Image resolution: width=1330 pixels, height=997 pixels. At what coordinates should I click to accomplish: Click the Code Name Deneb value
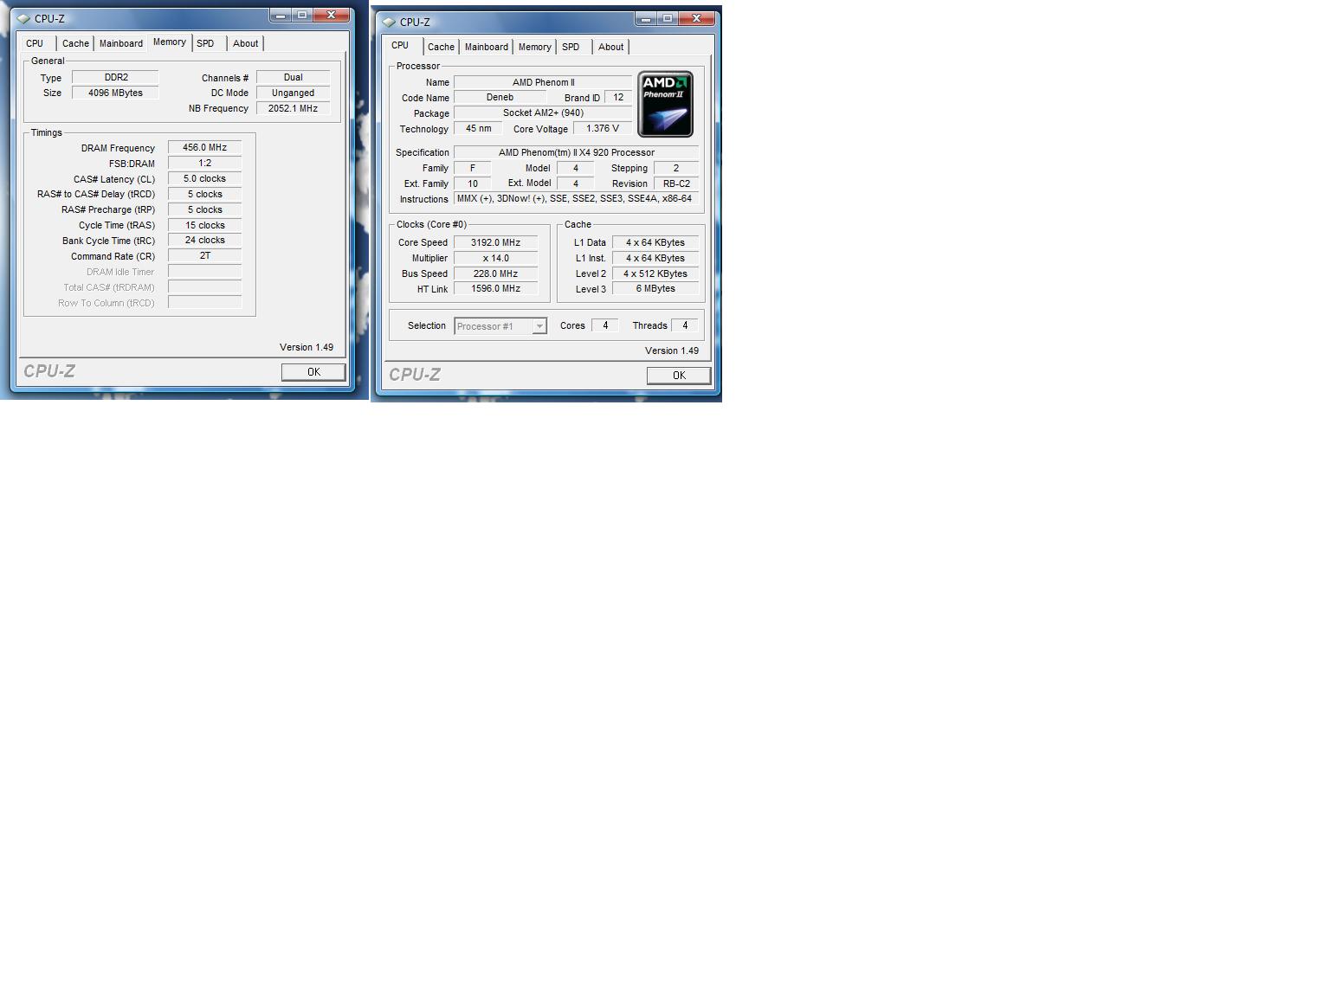(500, 97)
